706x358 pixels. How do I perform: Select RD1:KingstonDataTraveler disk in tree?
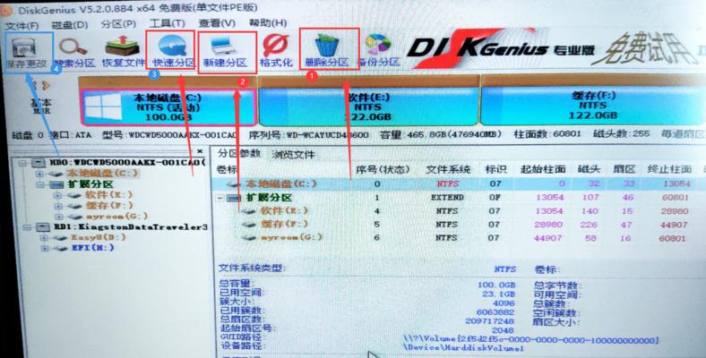click(x=131, y=227)
